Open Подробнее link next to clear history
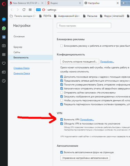130x166 pixels. point(107,62)
